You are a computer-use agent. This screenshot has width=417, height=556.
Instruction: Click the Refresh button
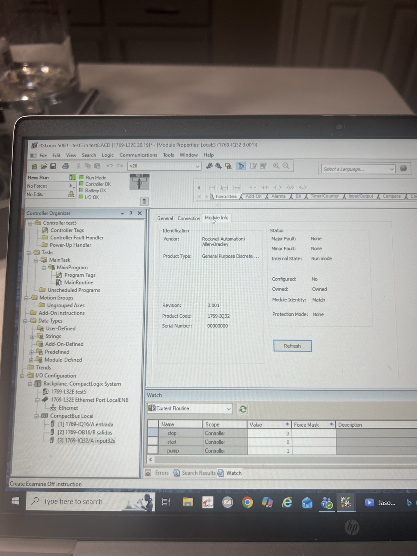pyautogui.click(x=292, y=346)
